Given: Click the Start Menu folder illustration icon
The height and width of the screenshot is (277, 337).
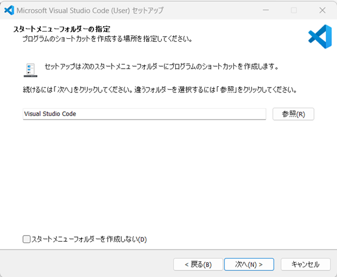Looking at the screenshot, I should click(x=30, y=70).
